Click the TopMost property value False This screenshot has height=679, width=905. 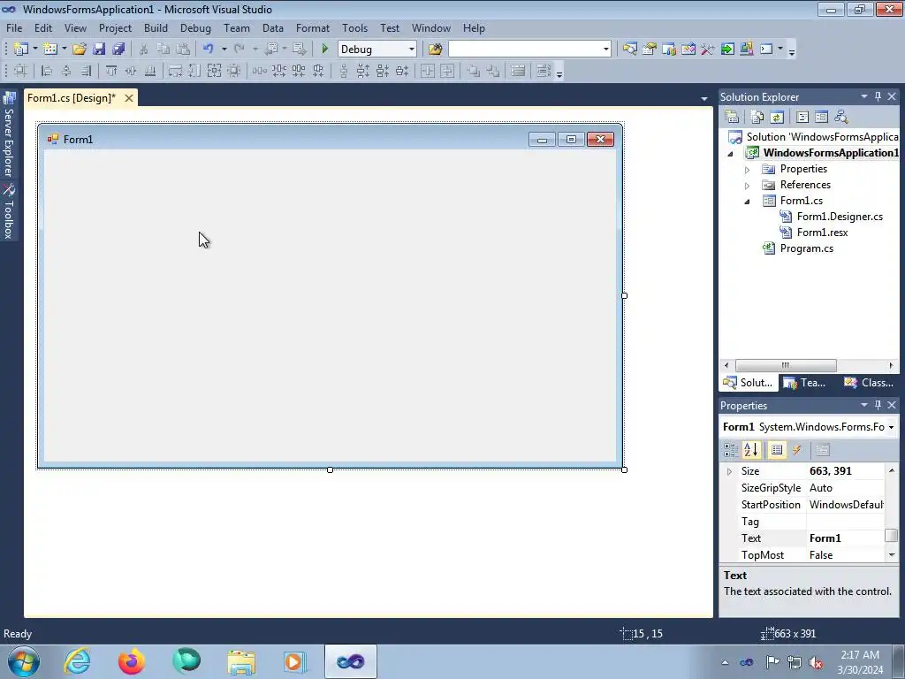tap(846, 555)
